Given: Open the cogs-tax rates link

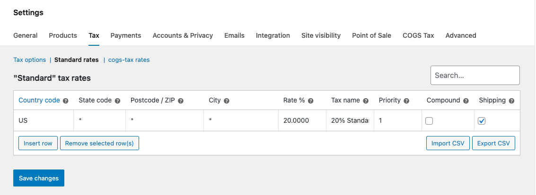Looking at the screenshot, I should 129,60.
